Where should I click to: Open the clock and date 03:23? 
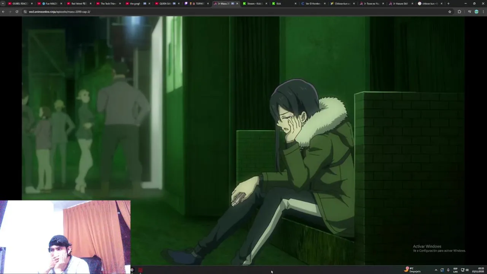[x=478, y=270]
